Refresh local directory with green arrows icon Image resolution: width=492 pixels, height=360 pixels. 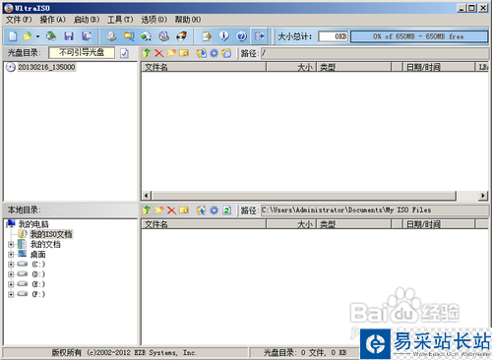[227, 210]
